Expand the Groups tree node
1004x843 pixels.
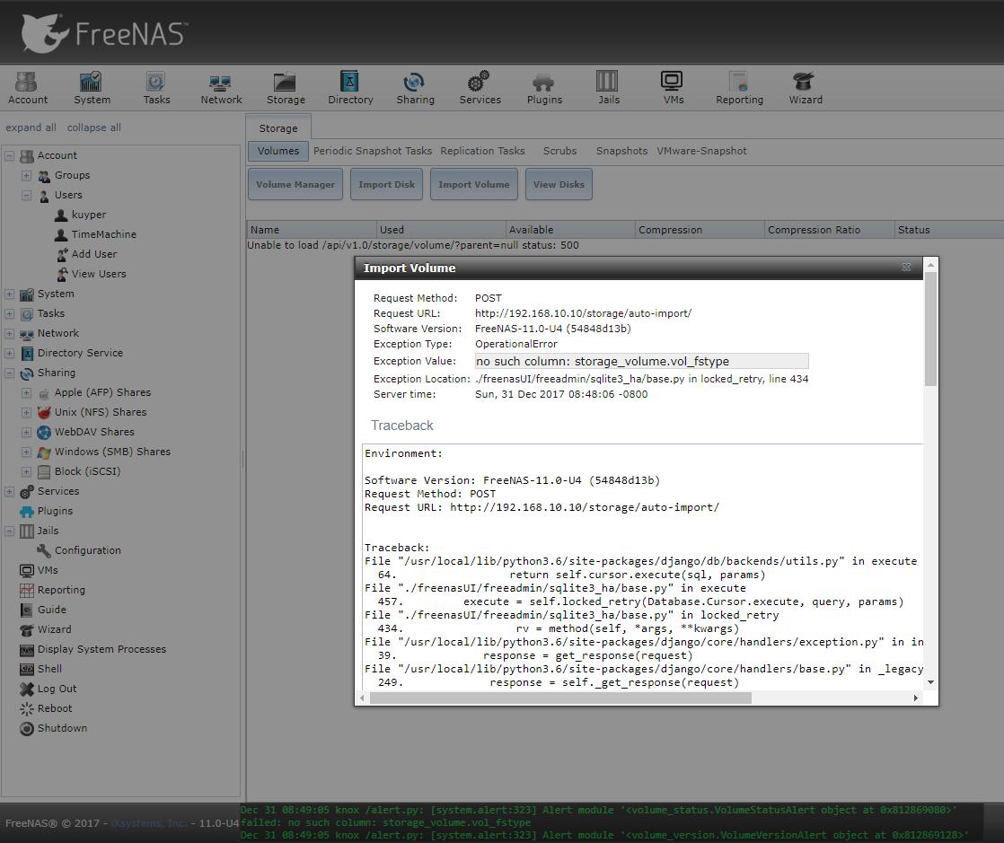tap(26, 175)
